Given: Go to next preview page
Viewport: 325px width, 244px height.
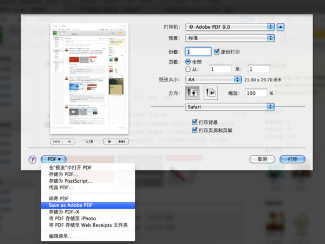Looking at the screenshot, I should (x=109, y=142).
